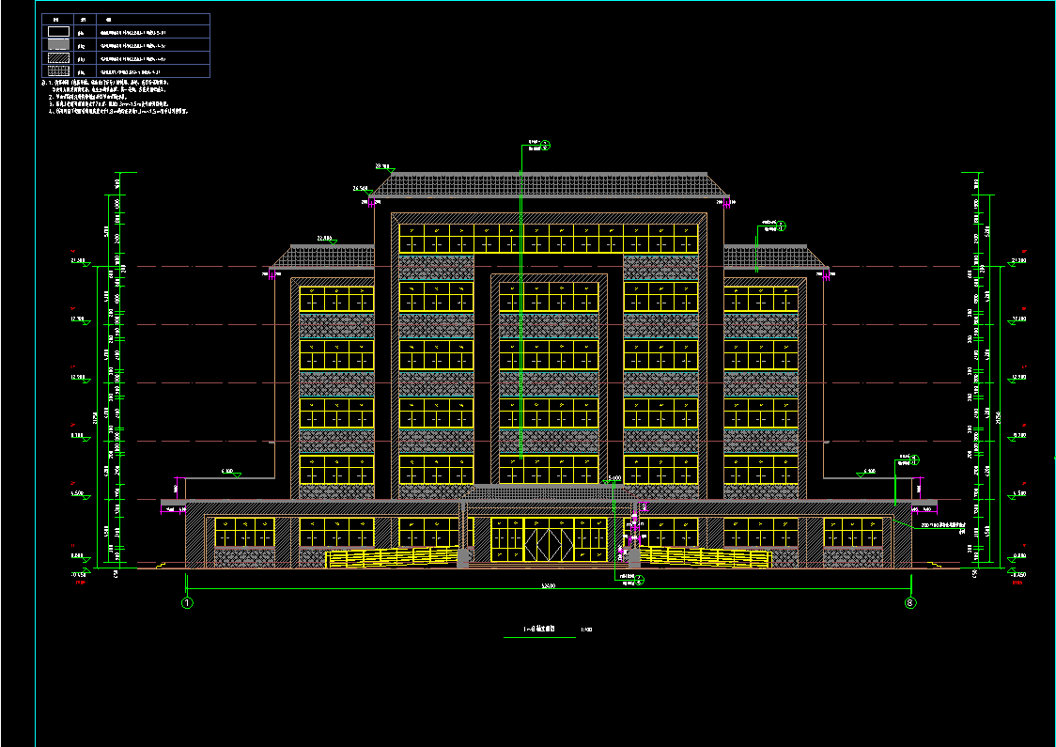Select the 5.600 elevation marker above entrance canopy
The width and height of the screenshot is (1056, 747).
(615, 480)
